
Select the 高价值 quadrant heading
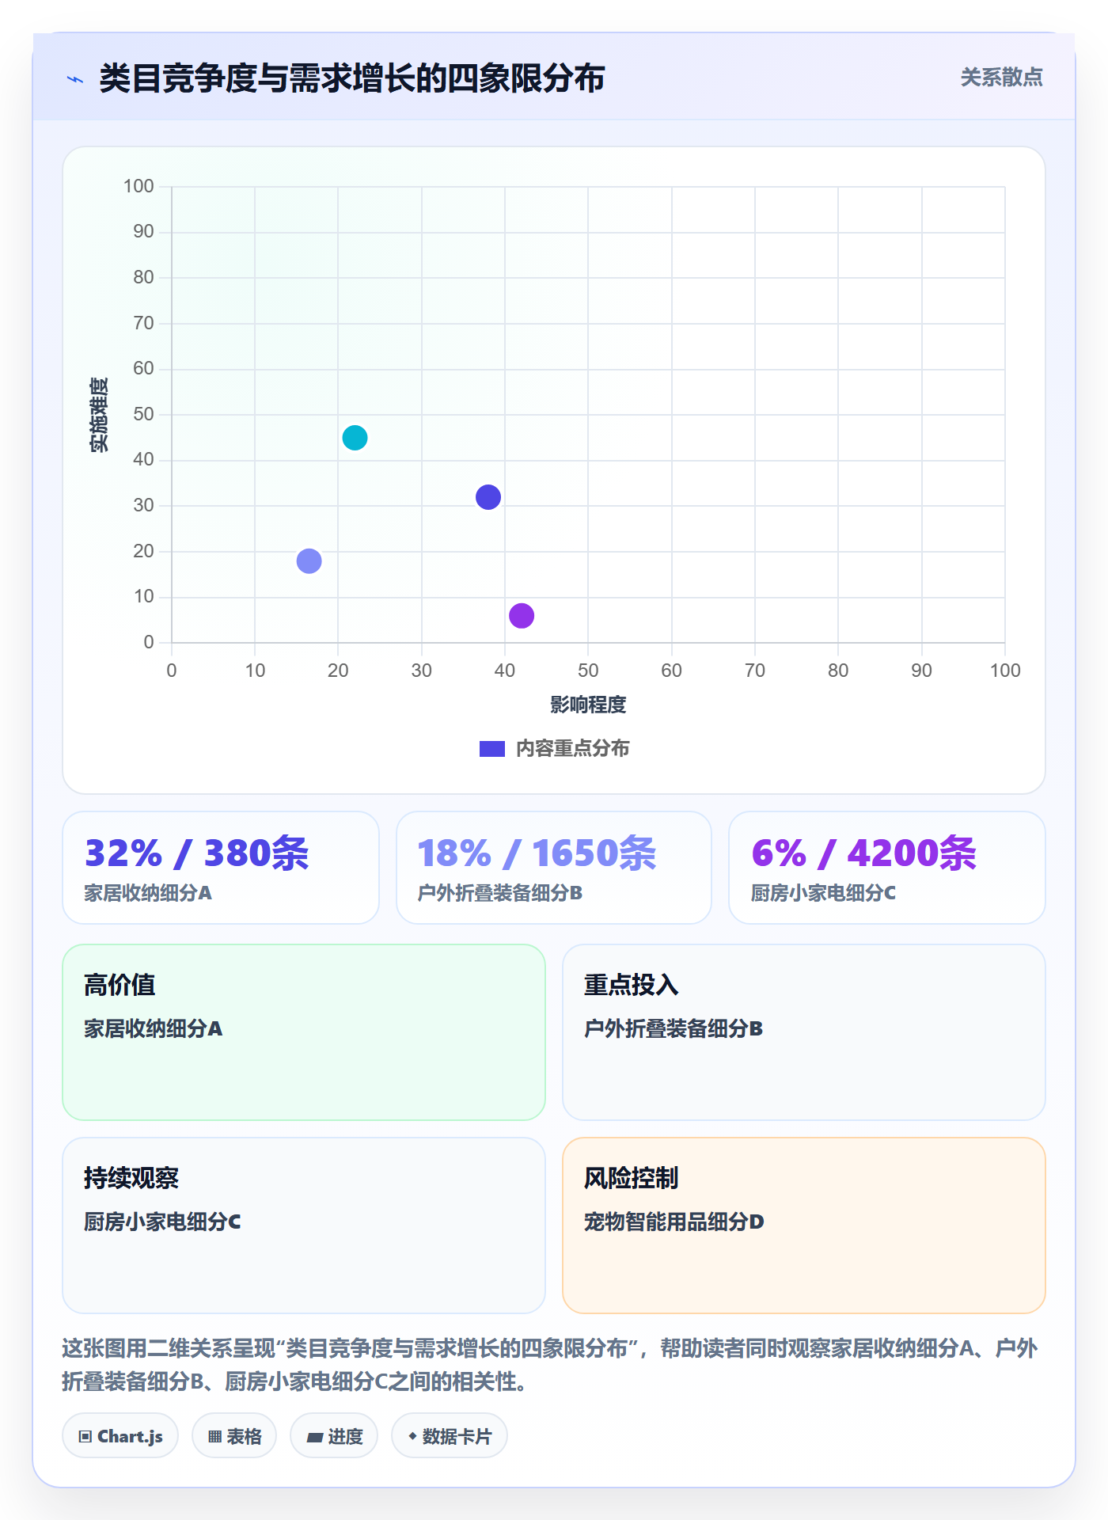coord(120,985)
